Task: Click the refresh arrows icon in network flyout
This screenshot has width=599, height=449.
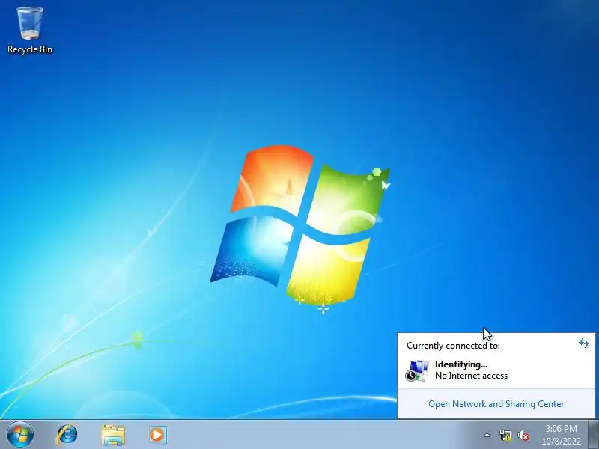Action: coord(584,343)
